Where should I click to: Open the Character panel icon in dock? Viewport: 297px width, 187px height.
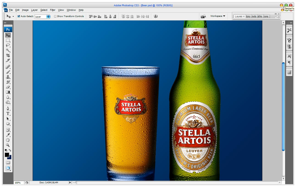tap(289, 56)
